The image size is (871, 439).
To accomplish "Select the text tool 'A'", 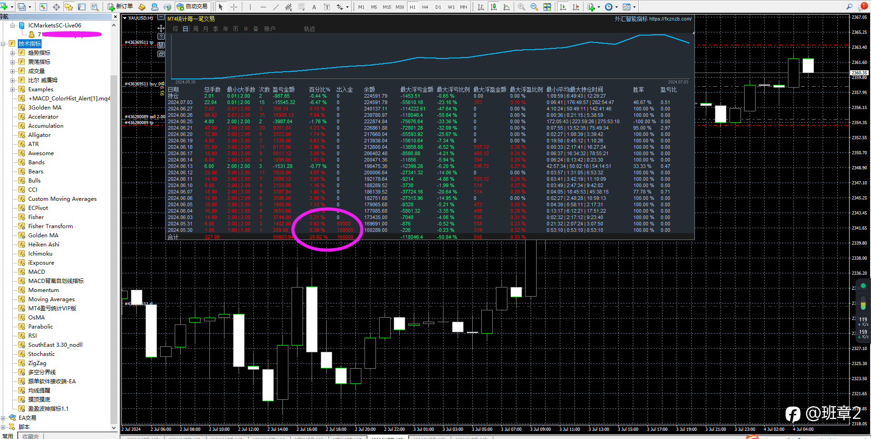I will (314, 7).
